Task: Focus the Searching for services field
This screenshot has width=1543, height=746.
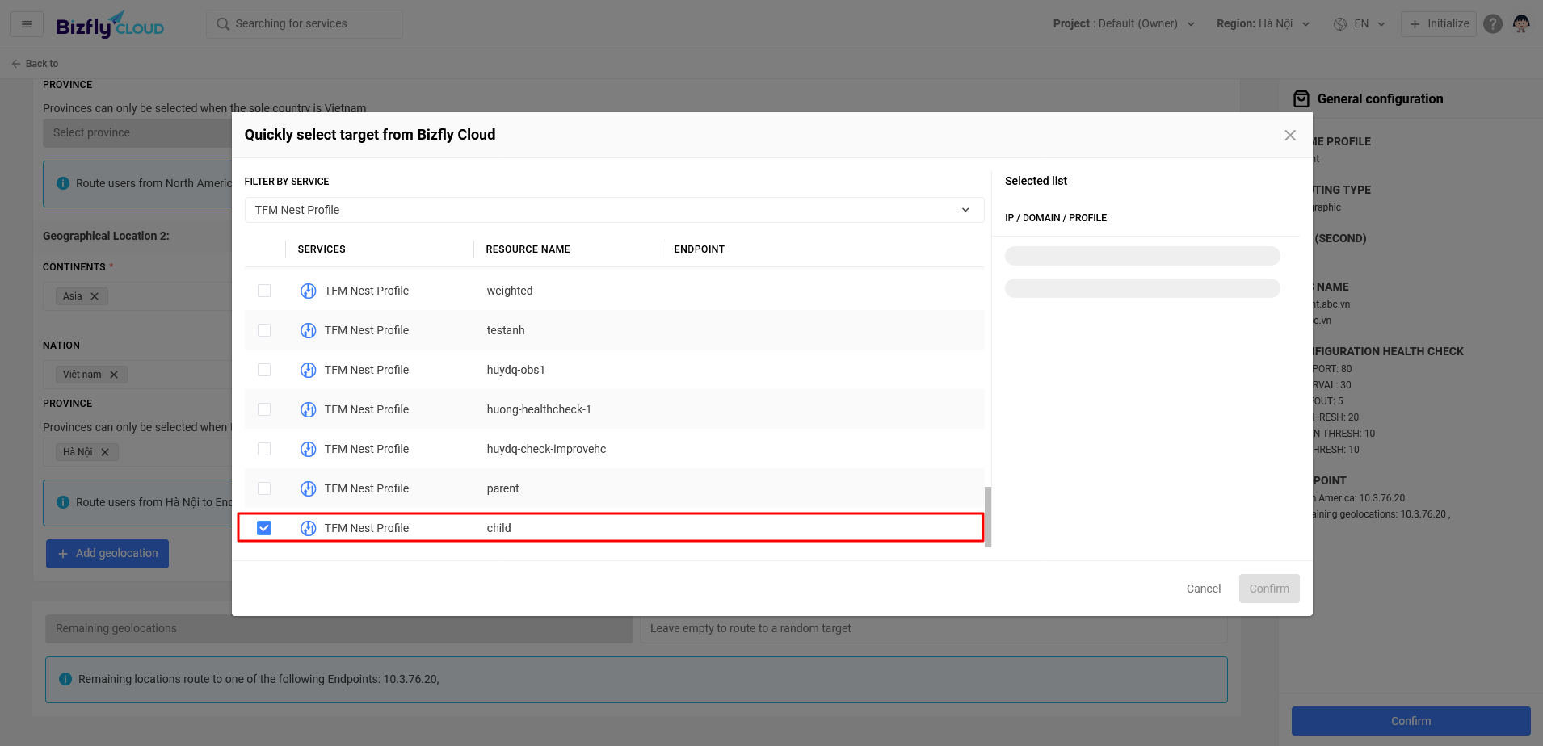Action: click(305, 24)
